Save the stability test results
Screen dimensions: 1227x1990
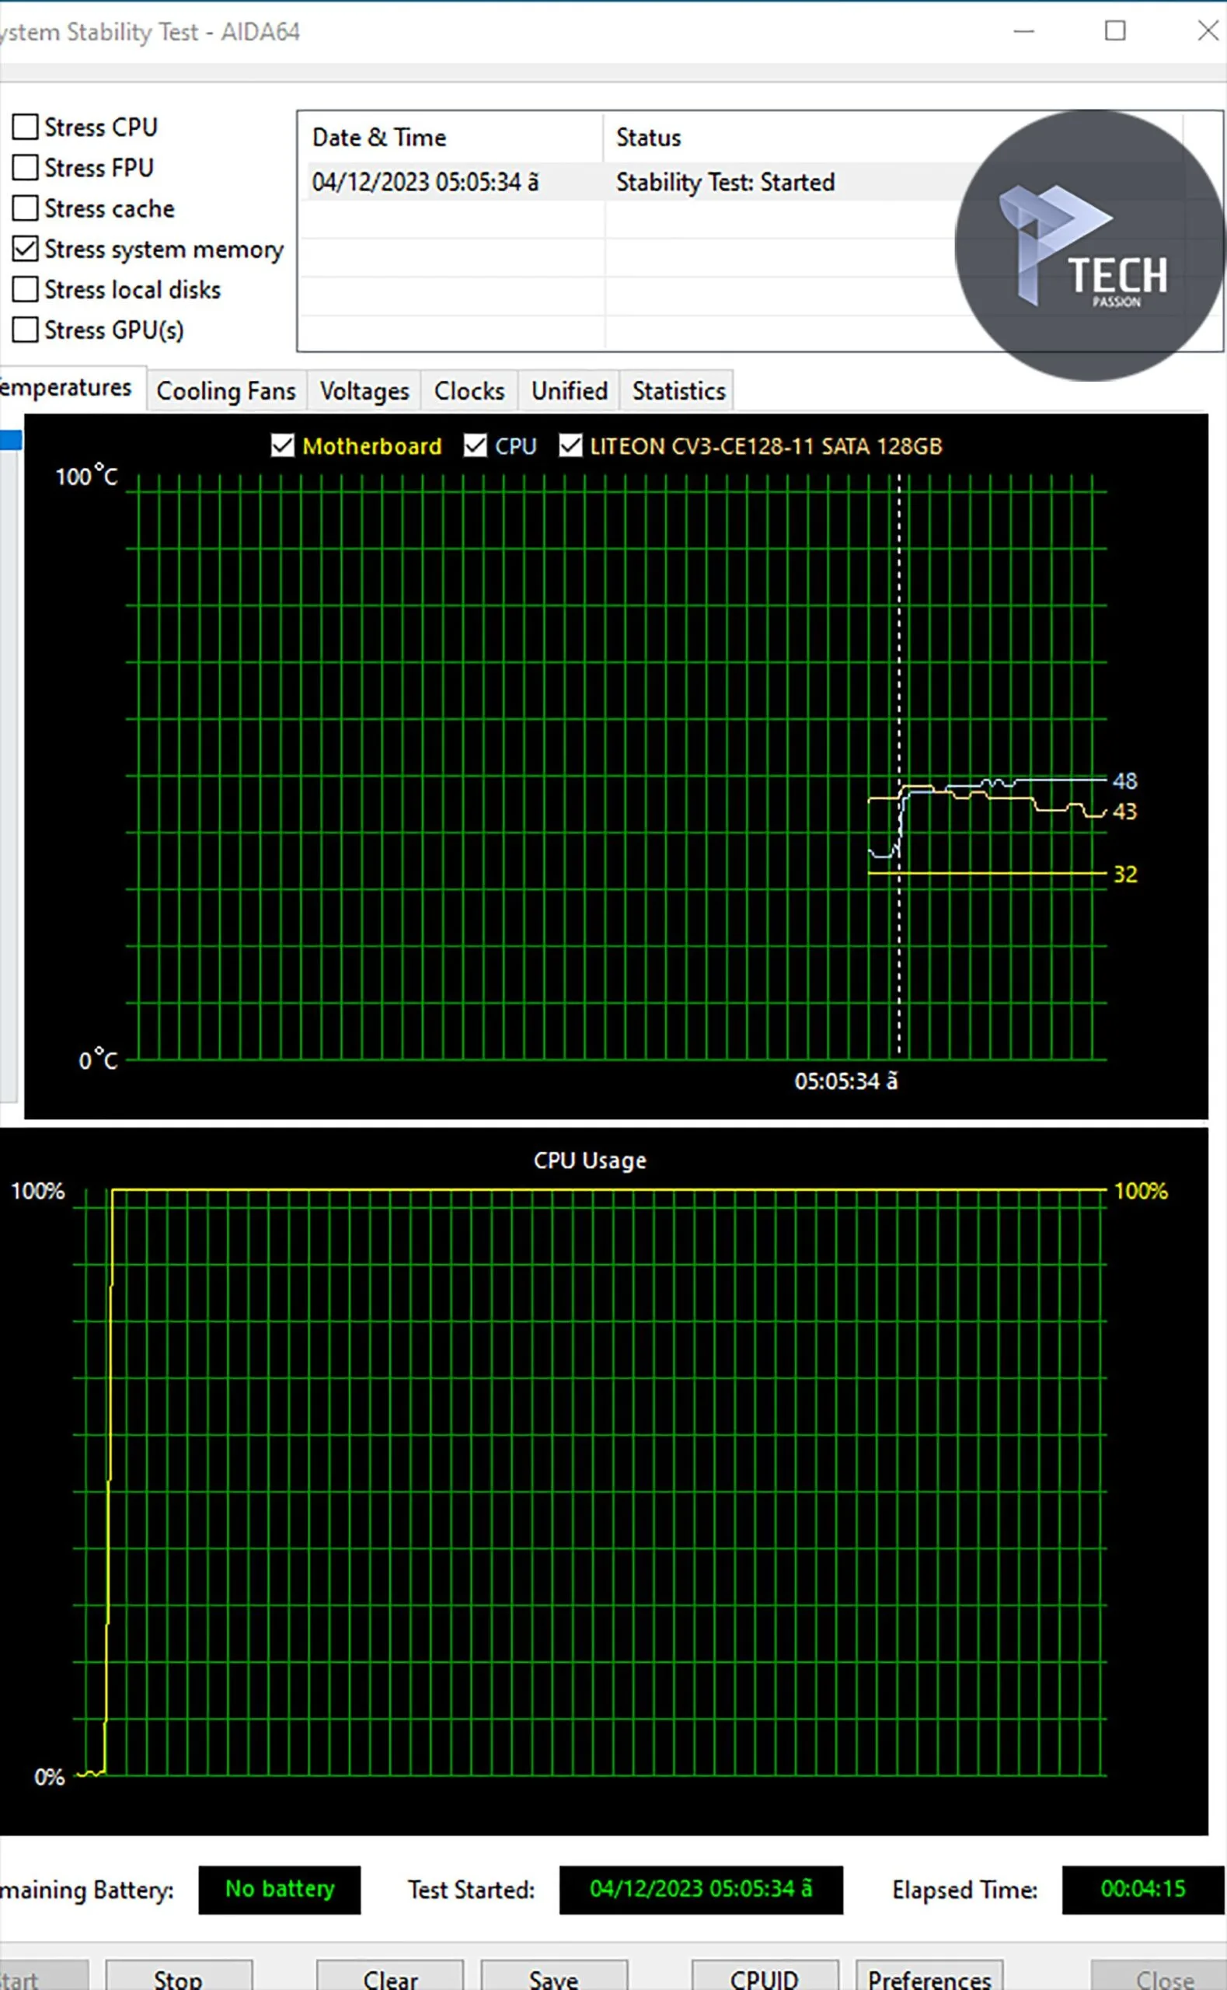pyautogui.click(x=554, y=1976)
